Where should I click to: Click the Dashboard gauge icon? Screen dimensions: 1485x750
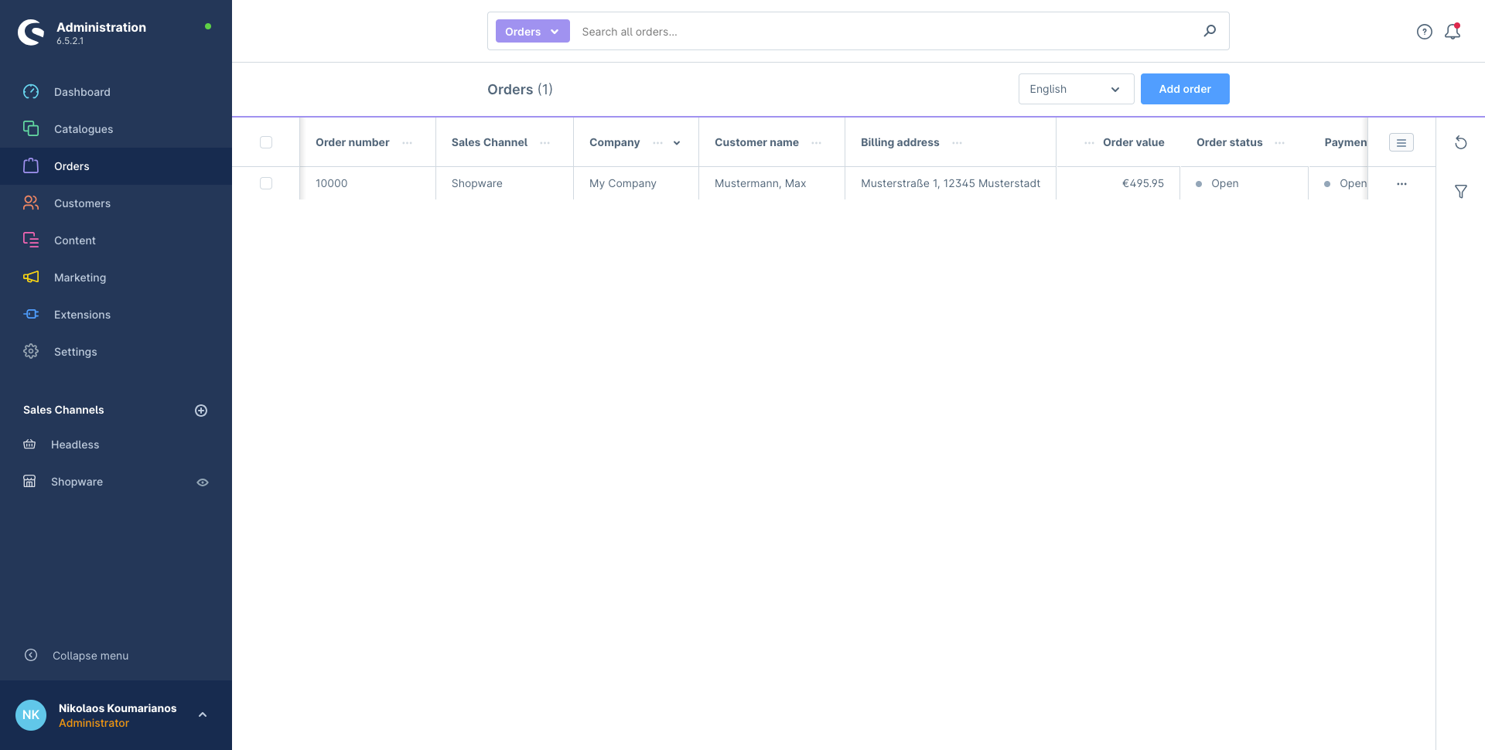click(31, 92)
